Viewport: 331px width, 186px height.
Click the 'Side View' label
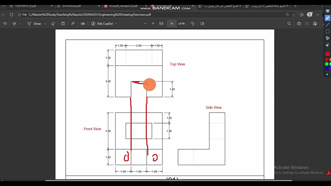(214, 107)
